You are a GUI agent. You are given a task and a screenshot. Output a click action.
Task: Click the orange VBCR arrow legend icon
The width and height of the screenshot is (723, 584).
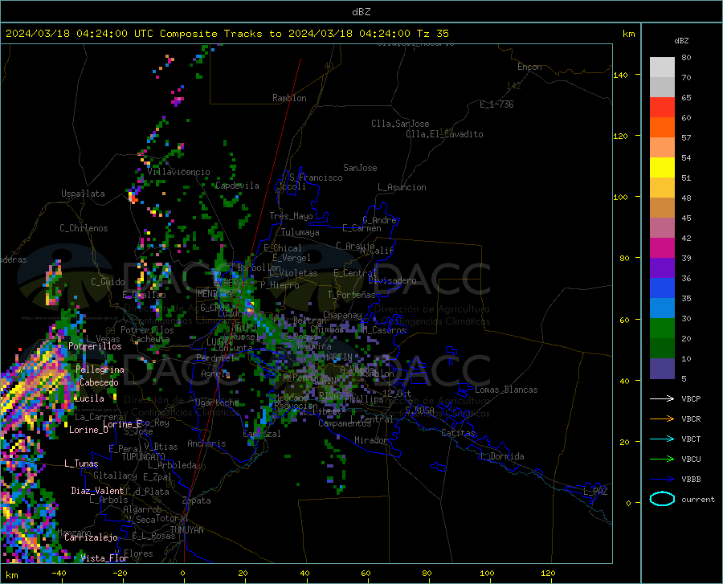(x=662, y=419)
